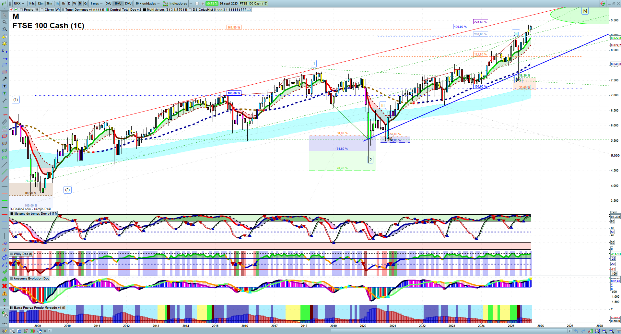
Task: Select the red rectangle drawing tool
Action: (5, 72)
